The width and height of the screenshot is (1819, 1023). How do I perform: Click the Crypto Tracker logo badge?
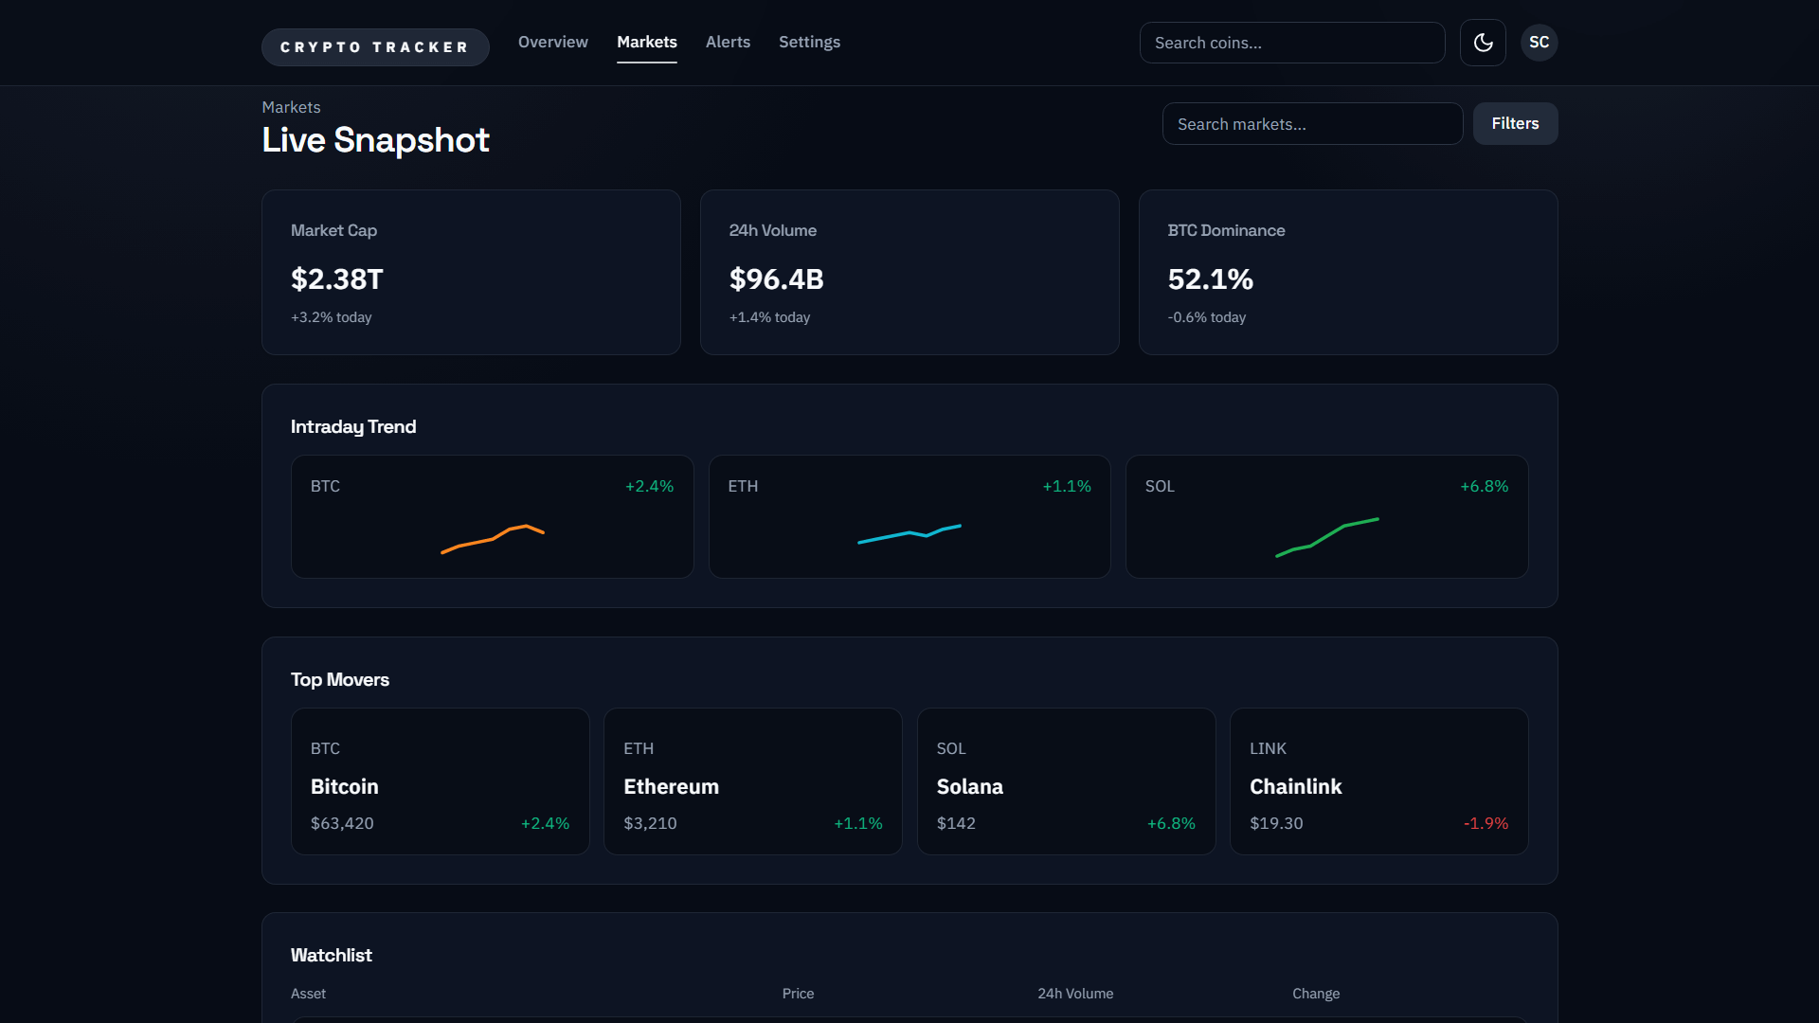tap(375, 47)
